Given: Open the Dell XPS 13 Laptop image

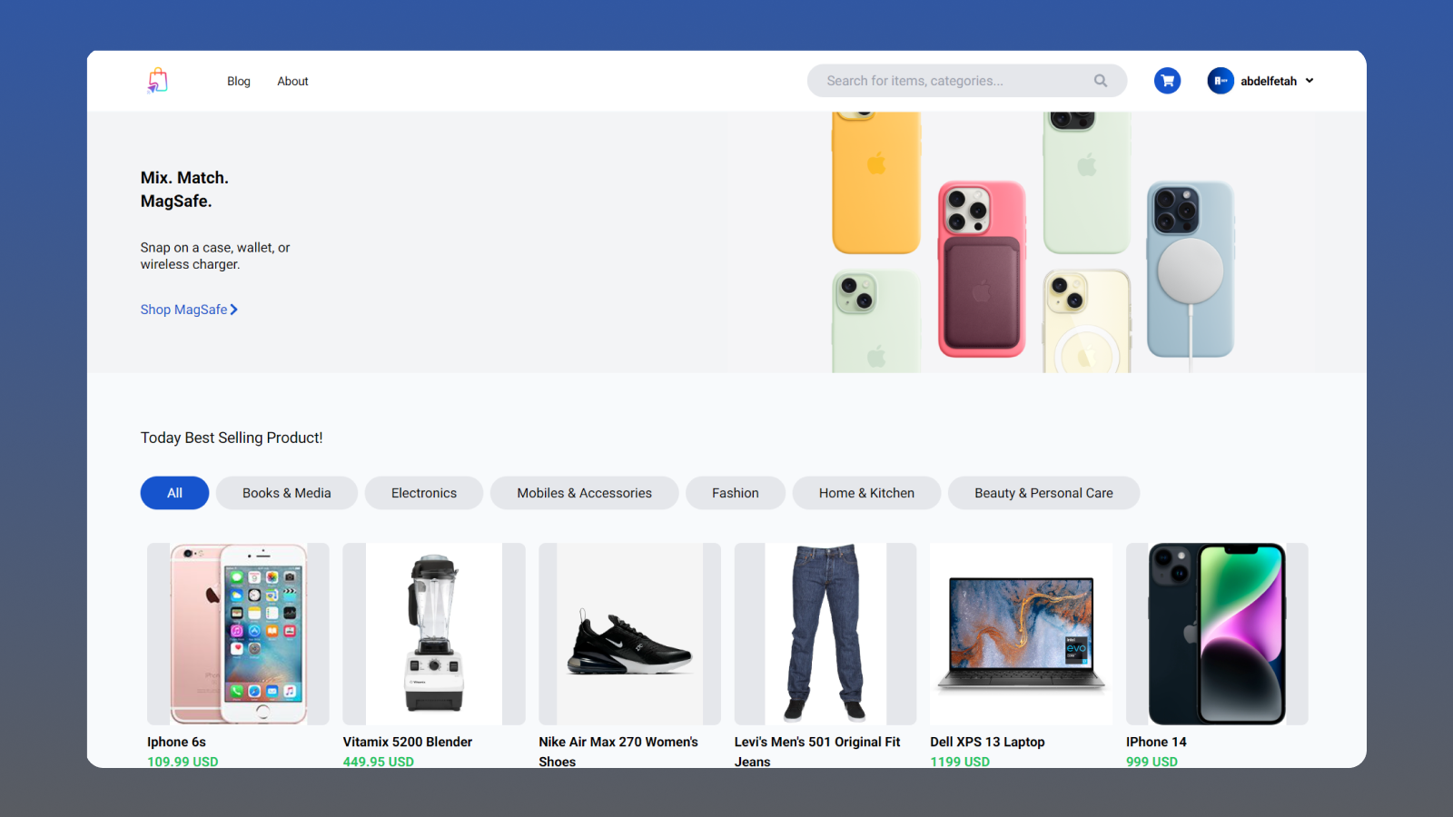Looking at the screenshot, I should coord(1021,634).
